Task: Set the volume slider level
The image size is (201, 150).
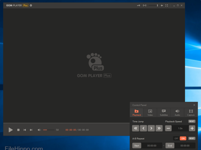Action: point(49,130)
